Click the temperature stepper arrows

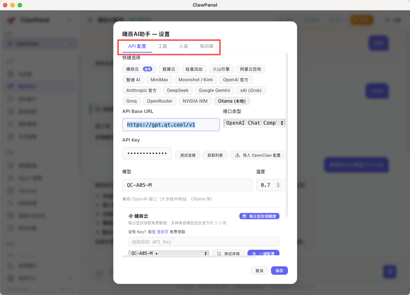(278, 185)
